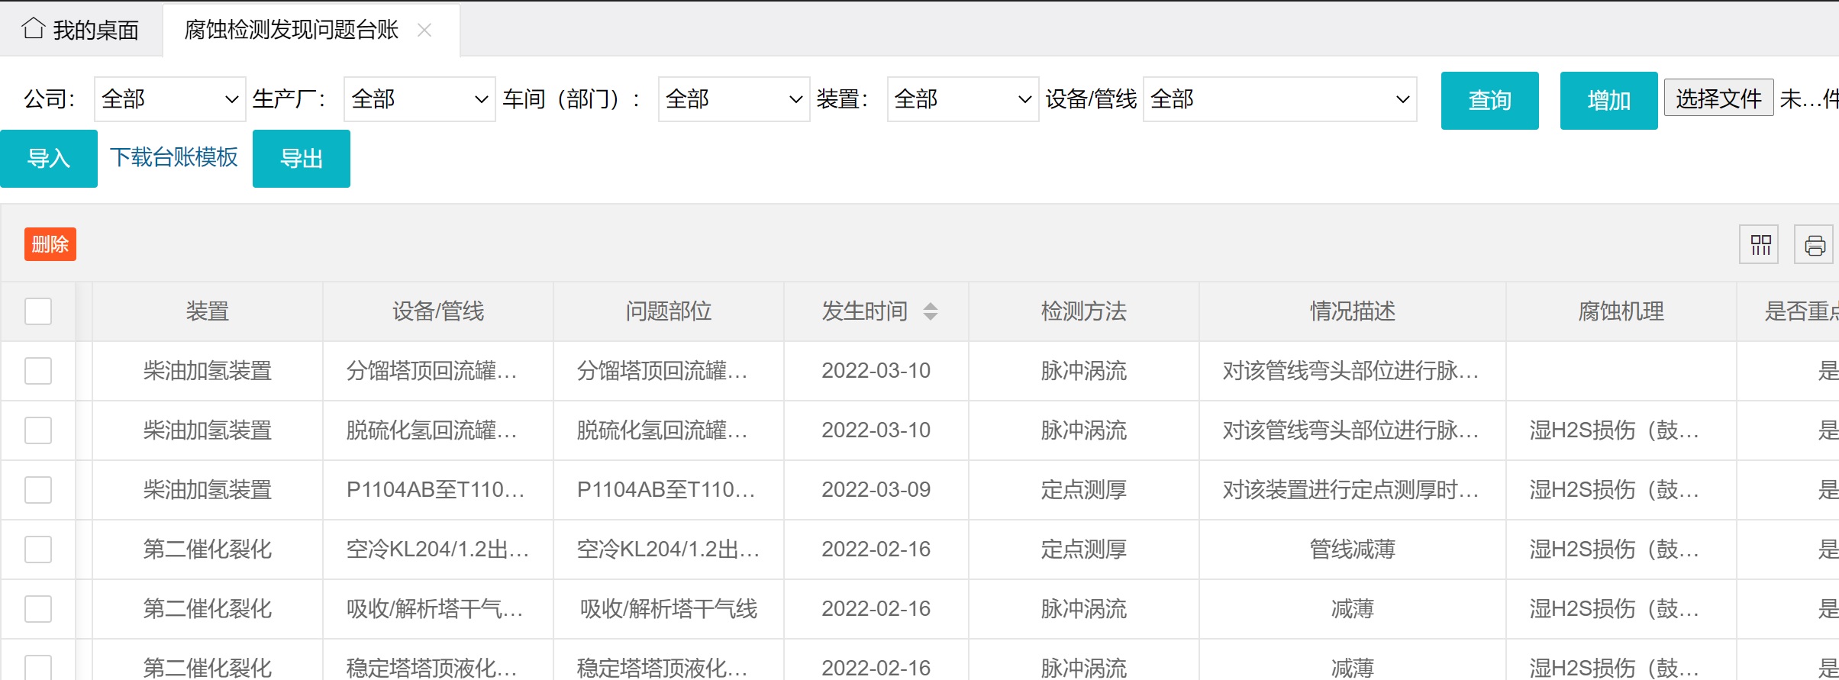Check the first 柴油加氢装置 row checkbox

tap(38, 371)
